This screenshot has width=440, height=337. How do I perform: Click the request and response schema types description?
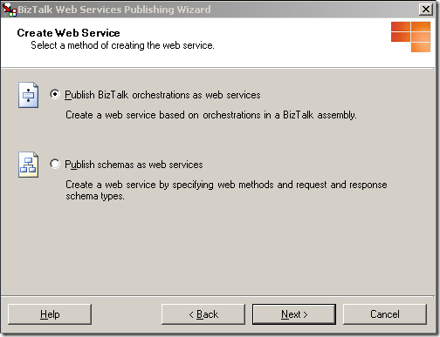click(226, 191)
